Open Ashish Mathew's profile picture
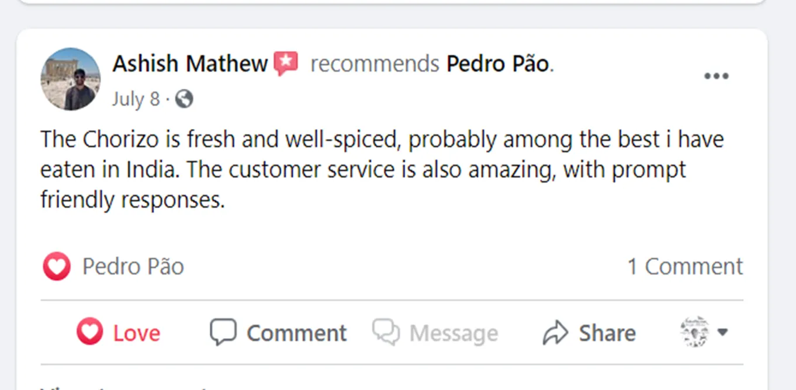The width and height of the screenshot is (796, 390). (70, 79)
